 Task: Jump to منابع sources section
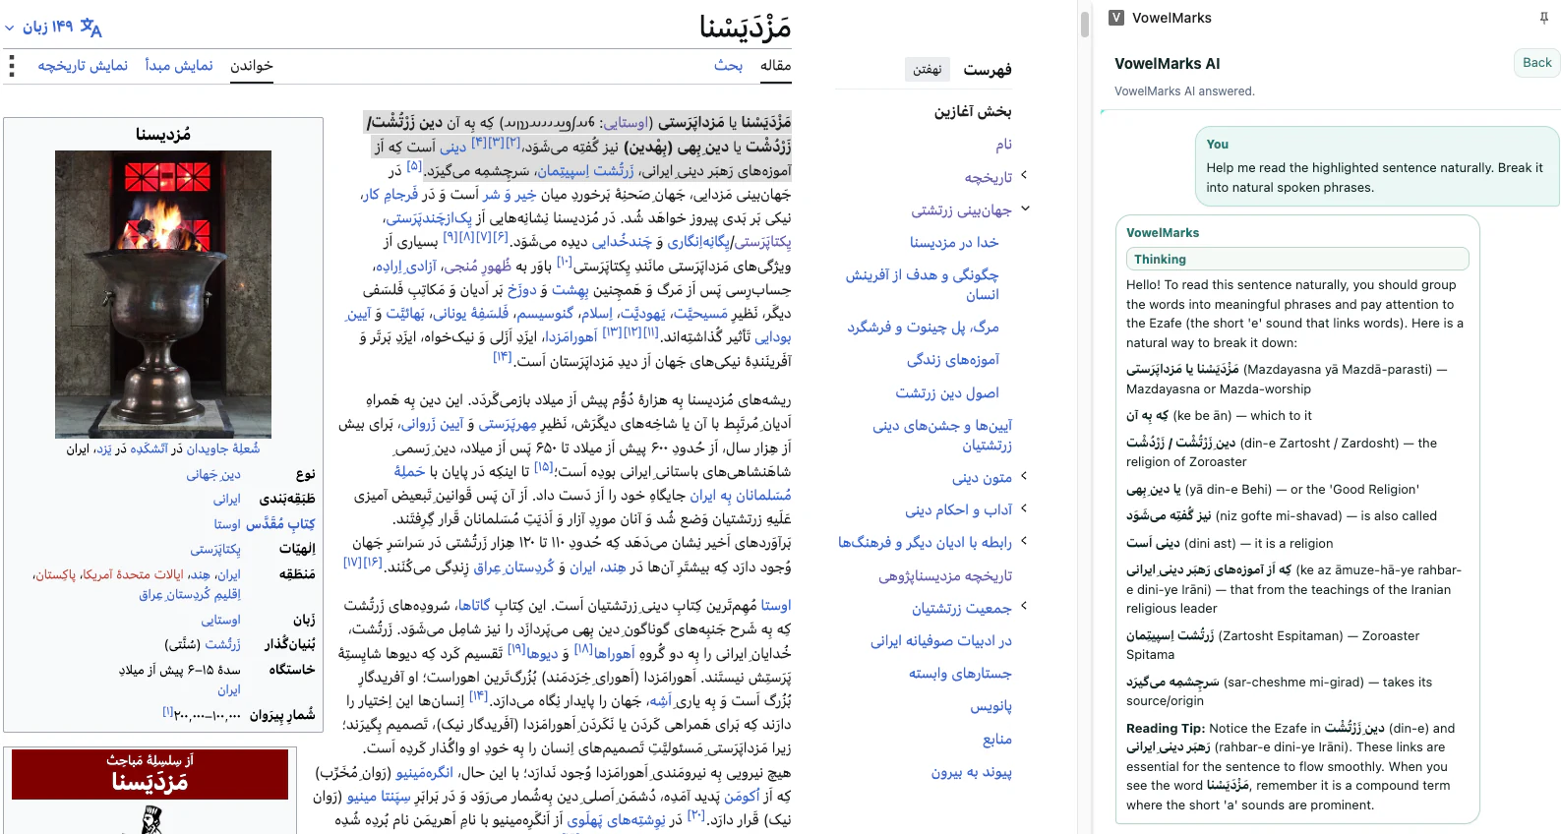pyautogui.click(x=997, y=739)
